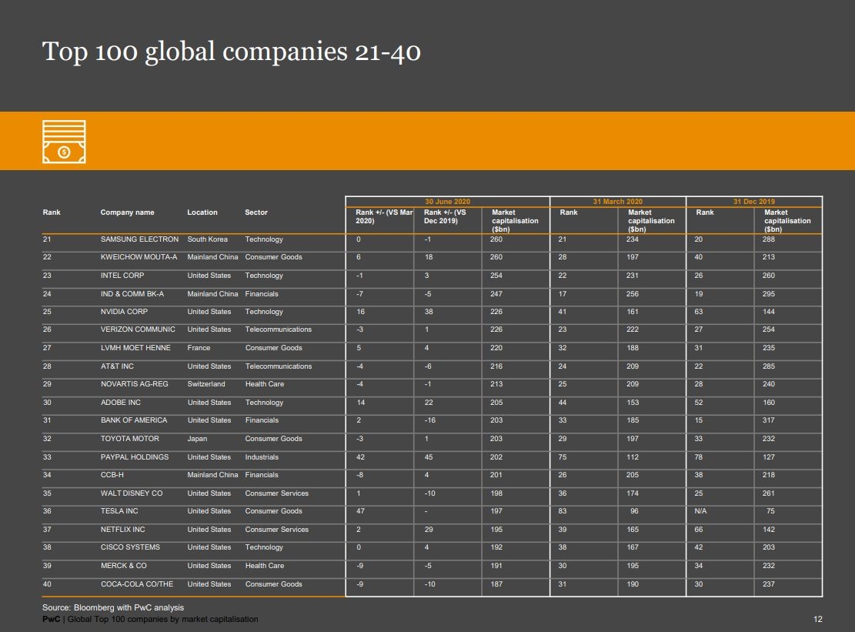The image size is (855, 632).
Task: Click Tesla's March 2020 rank value 83
Action: tap(563, 511)
